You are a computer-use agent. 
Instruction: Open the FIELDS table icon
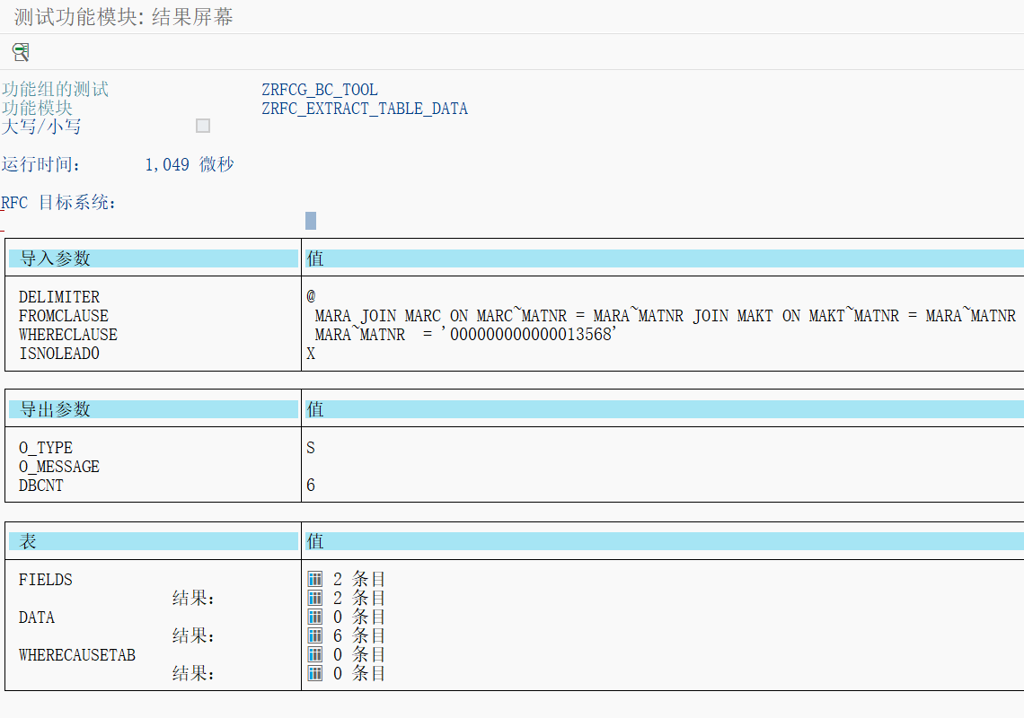point(314,578)
